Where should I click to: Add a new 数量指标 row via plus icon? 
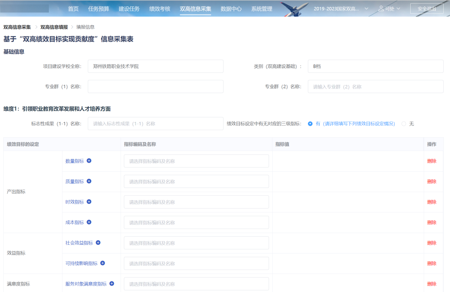pyautogui.click(x=89, y=161)
